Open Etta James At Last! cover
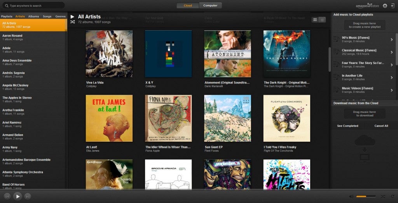 pyautogui.click(x=109, y=118)
